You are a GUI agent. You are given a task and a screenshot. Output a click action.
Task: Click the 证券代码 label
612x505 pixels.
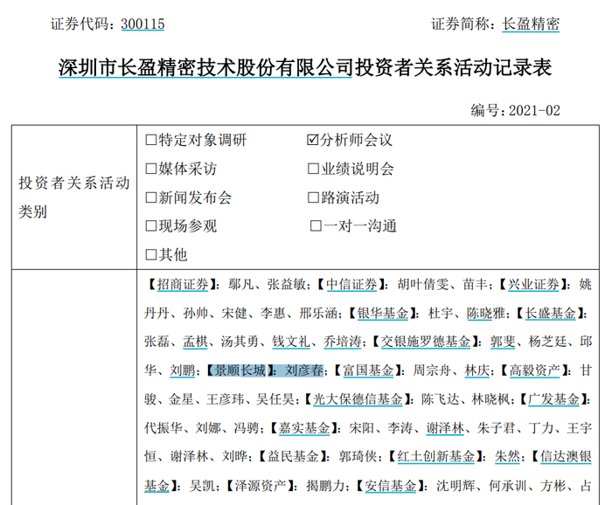[80, 24]
